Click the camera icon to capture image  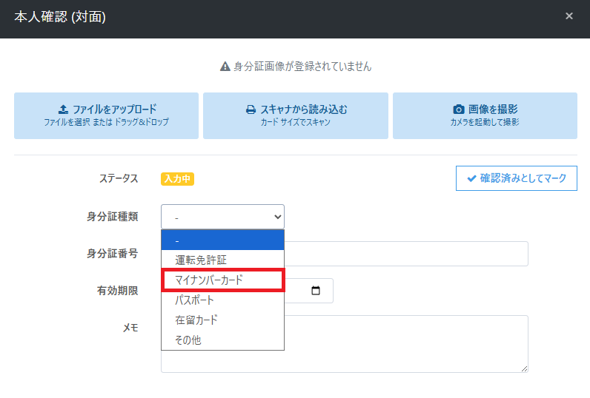(458, 109)
